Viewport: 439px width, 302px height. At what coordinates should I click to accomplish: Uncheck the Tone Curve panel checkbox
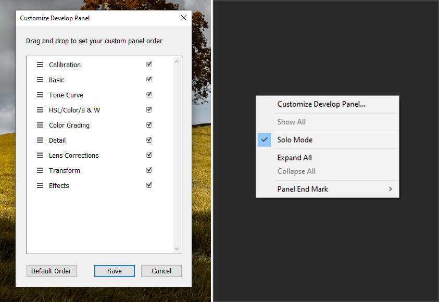(149, 95)
